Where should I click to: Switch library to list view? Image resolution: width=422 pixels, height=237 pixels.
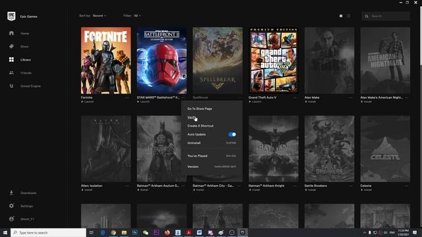pyautogui.click(x=349, y=16)
